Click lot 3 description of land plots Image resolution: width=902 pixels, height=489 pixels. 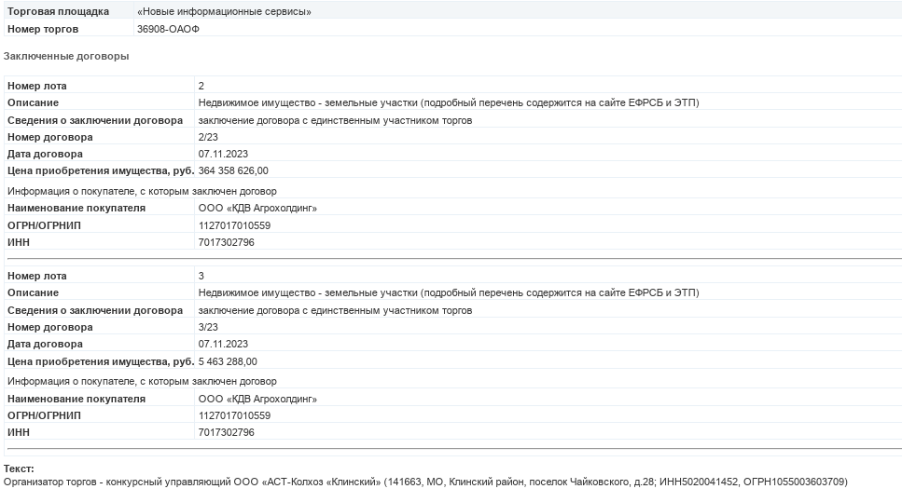point(449,292)
